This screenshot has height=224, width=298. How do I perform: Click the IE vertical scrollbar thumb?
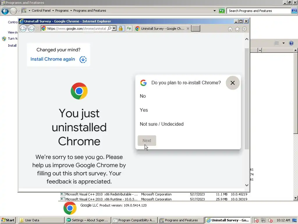point(247,99)
